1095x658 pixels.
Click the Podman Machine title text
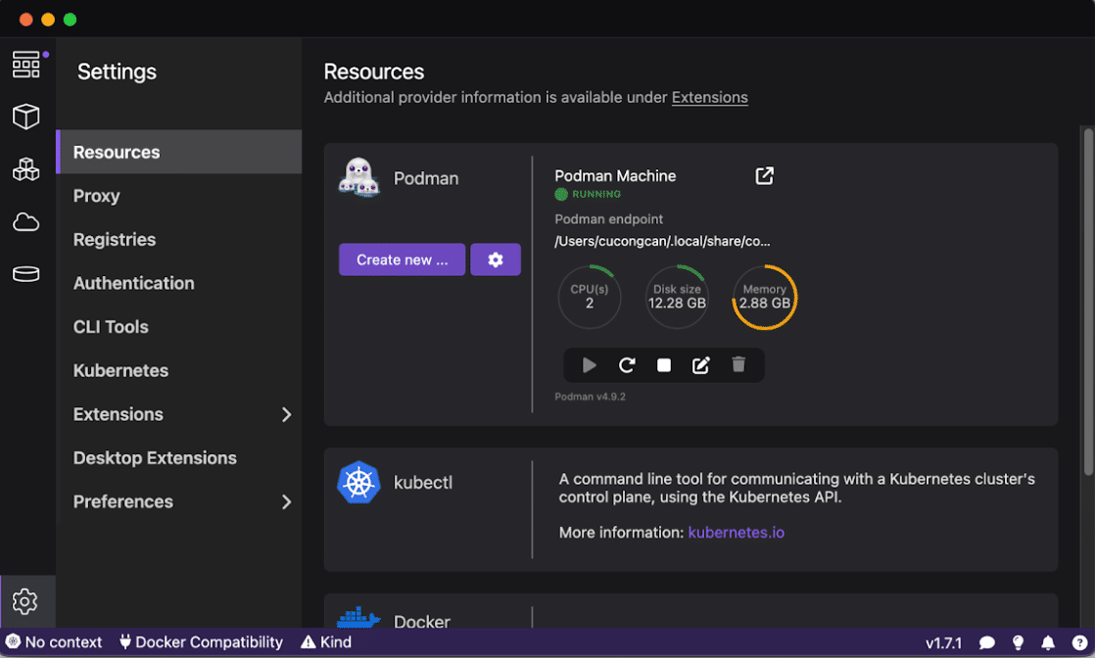pos(615,176)
